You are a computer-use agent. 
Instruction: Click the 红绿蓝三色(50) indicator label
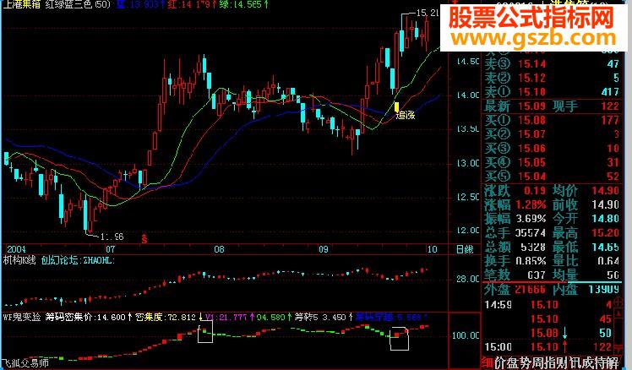pos(79,5)
